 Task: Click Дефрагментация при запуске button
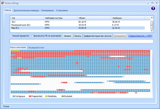tap(98, 36)
